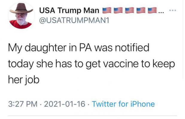Open the cowboy hat profile picture

pyautogui.click(x=21, y=15)
